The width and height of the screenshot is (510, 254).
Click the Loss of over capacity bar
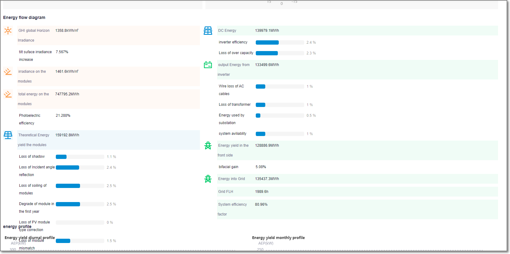point(280,53)
